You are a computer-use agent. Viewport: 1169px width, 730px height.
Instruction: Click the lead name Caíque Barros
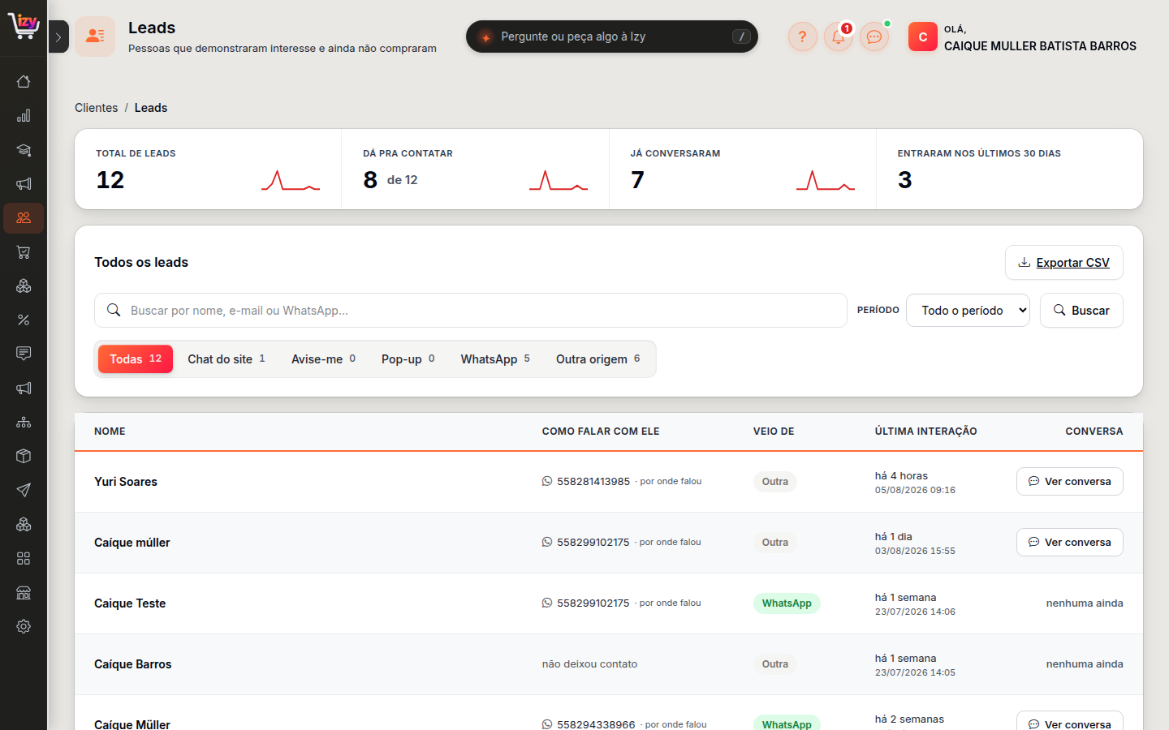point(133,664)
